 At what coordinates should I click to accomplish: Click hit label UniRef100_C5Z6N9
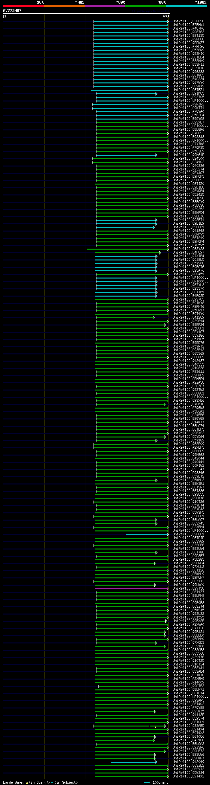(x=188, y=50)
